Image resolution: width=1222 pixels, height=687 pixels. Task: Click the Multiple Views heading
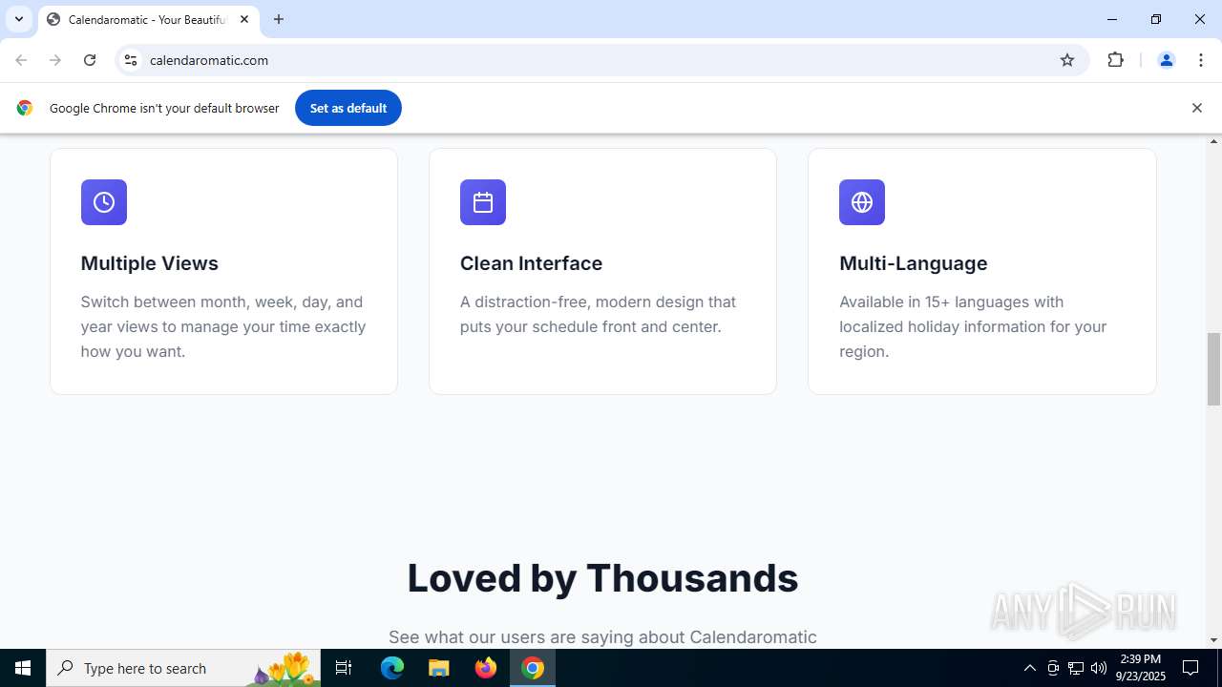tap(150, 263)
